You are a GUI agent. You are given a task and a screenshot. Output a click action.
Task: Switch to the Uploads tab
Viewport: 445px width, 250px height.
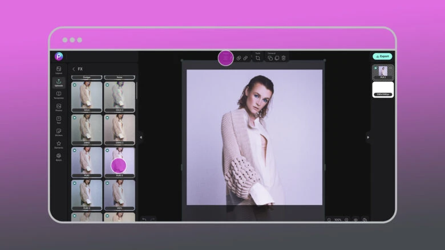tap(59, 82)
